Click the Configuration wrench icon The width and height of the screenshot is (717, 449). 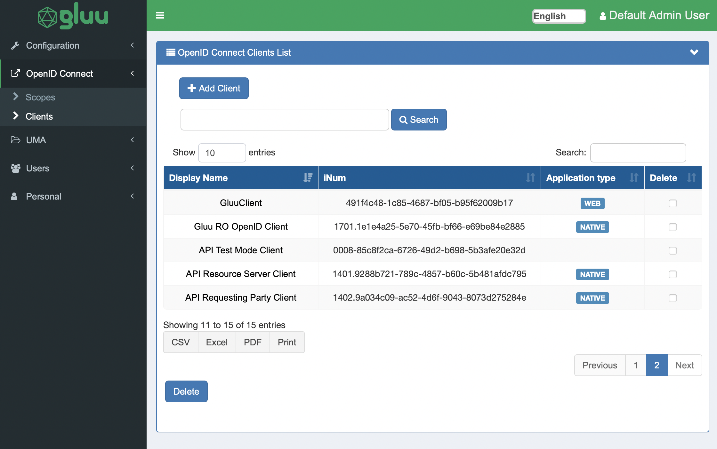[15, 45]
